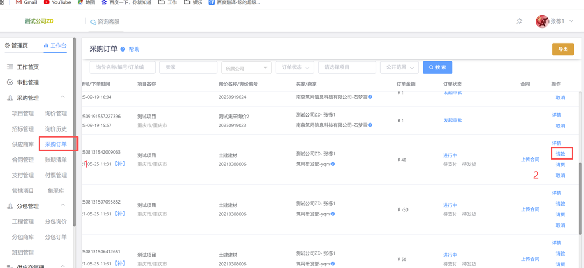Open the 公开范围 dropdown
The height and width of the screenshot is (268, 584).
click(x=399, y=68)
